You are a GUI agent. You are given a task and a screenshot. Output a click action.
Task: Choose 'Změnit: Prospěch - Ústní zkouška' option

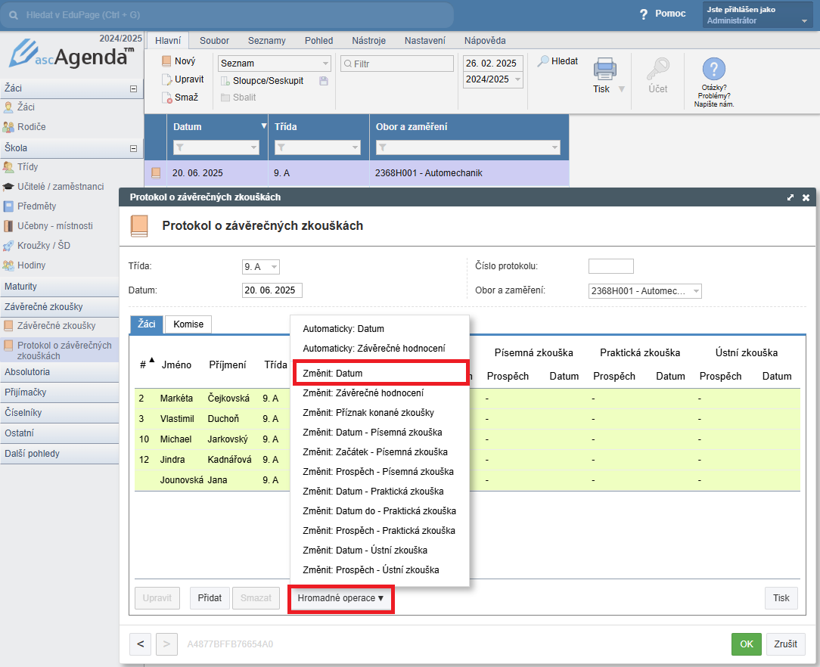point(371,570)
